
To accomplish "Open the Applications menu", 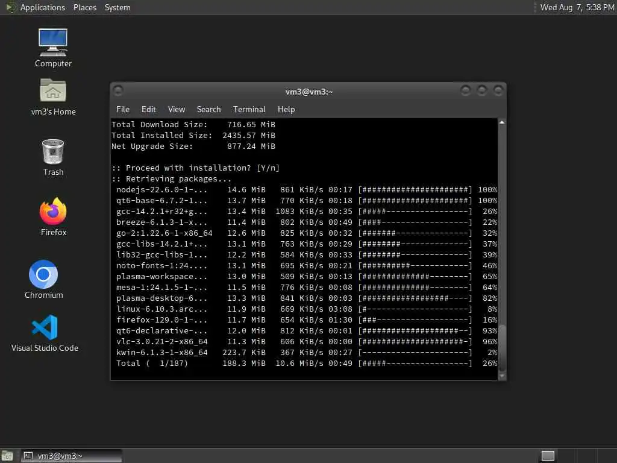I will [x=43, y=7].
